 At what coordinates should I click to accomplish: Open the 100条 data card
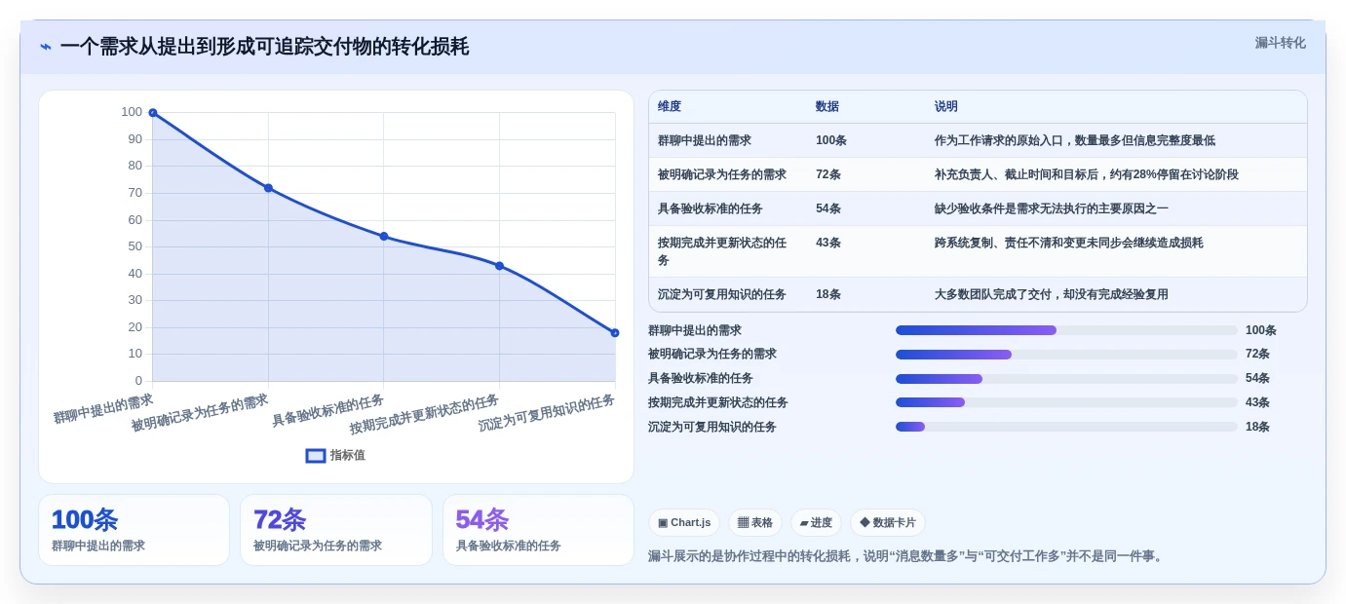[134, 530]
